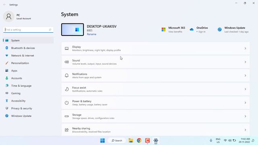Click "Alerts from apps and system" text

click(x=87, y=77)
